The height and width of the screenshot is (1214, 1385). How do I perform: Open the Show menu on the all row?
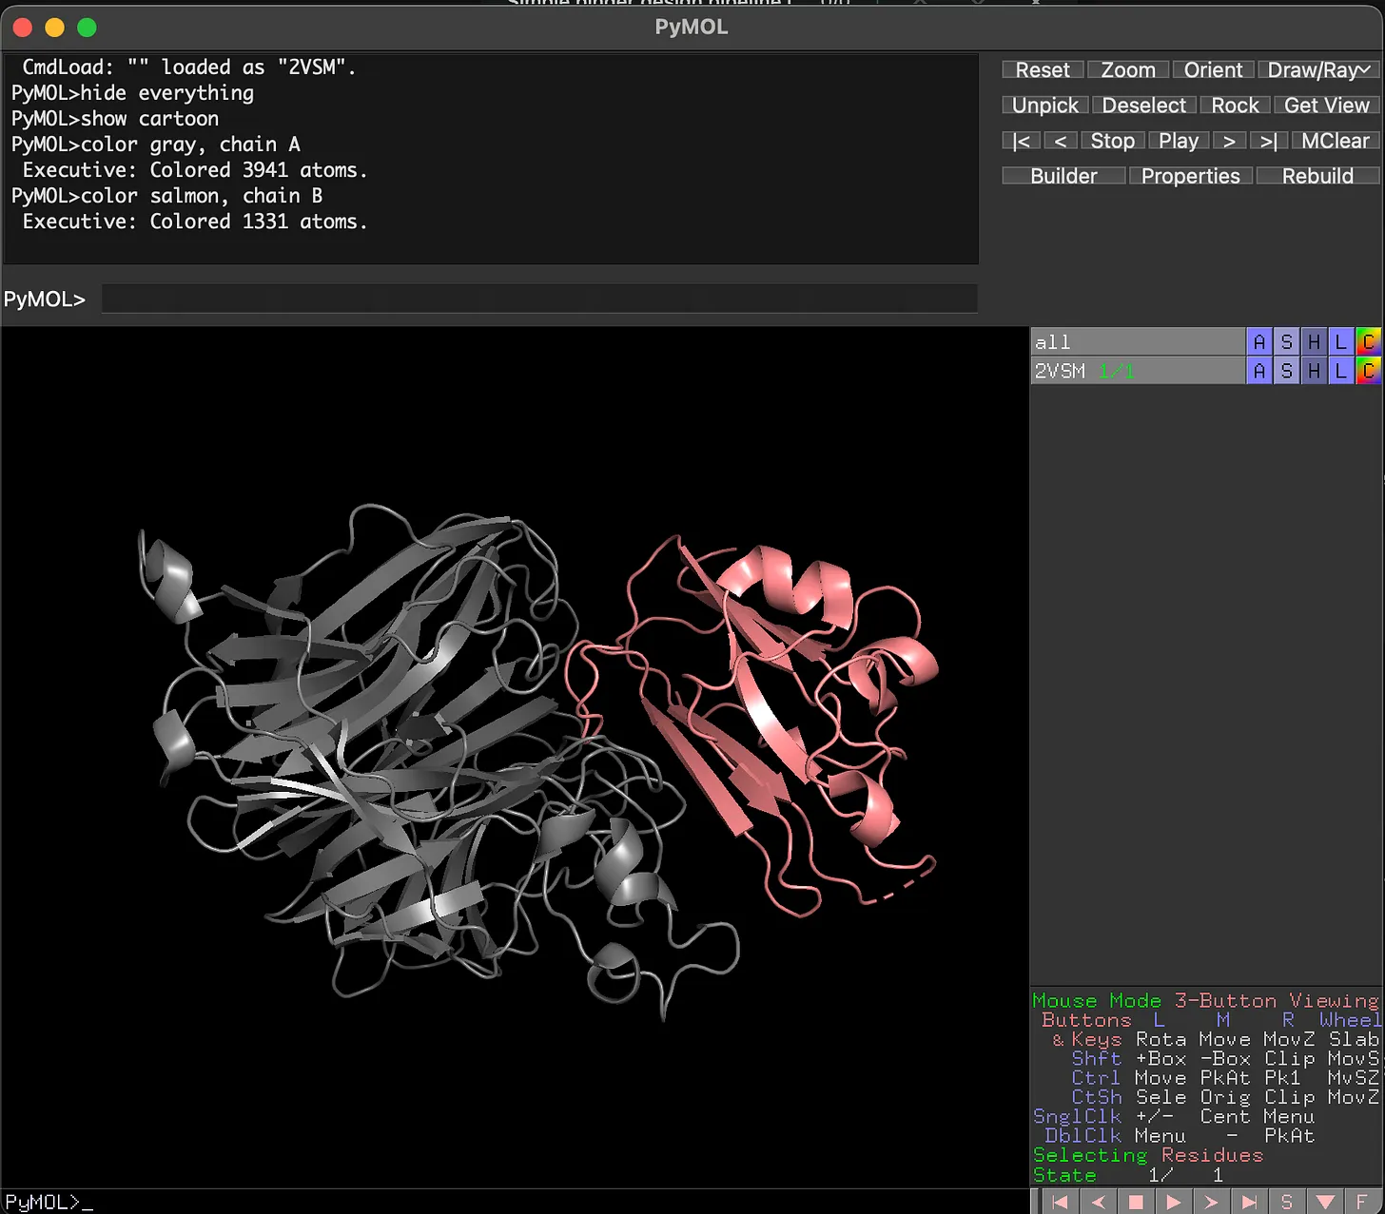pyautogui.click(x=1286, y=341)
